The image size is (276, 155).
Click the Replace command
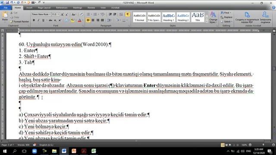tap(226, 17)
